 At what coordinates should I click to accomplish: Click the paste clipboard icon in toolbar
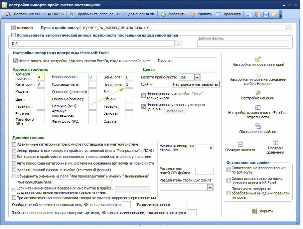[258, 14]
